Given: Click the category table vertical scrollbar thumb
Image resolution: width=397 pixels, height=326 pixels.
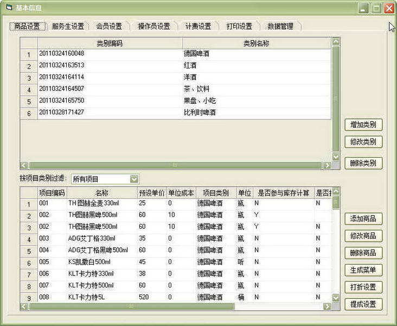Looking at the screenshot, I should point(336,99).
